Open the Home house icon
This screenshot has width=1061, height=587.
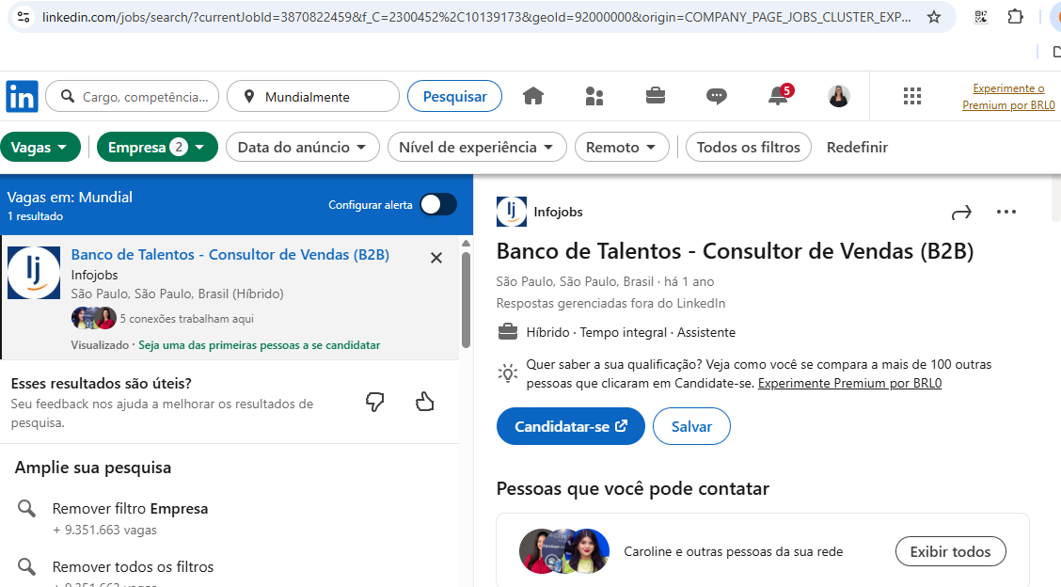point(533,96)
